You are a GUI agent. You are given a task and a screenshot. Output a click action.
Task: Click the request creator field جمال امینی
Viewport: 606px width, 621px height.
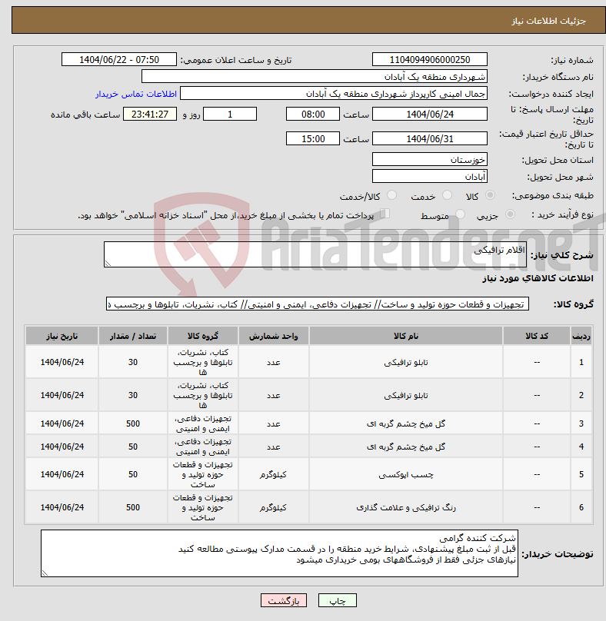pyautogui.click(x=334, y=94)
